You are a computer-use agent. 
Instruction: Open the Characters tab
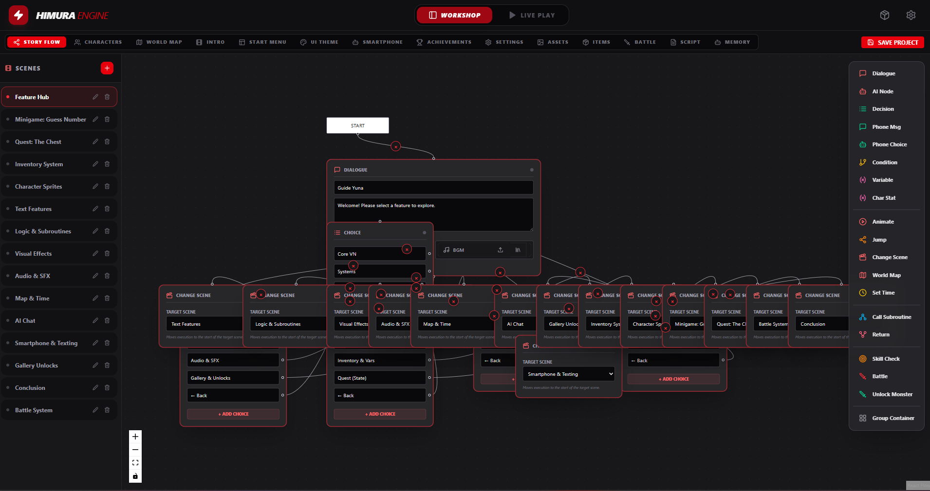click(x=98, y=42)
